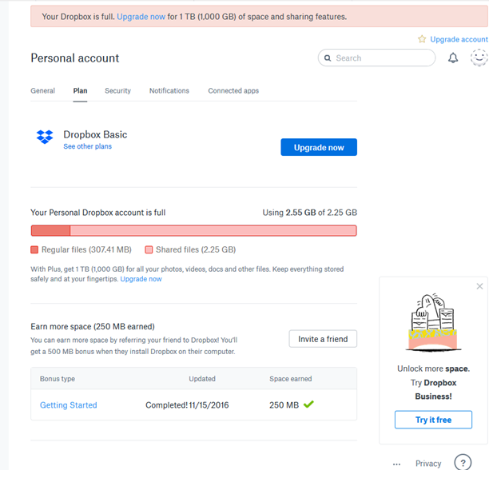Follow the See other plans link
This screenshot has width=489, height=494.
[88, 147]
